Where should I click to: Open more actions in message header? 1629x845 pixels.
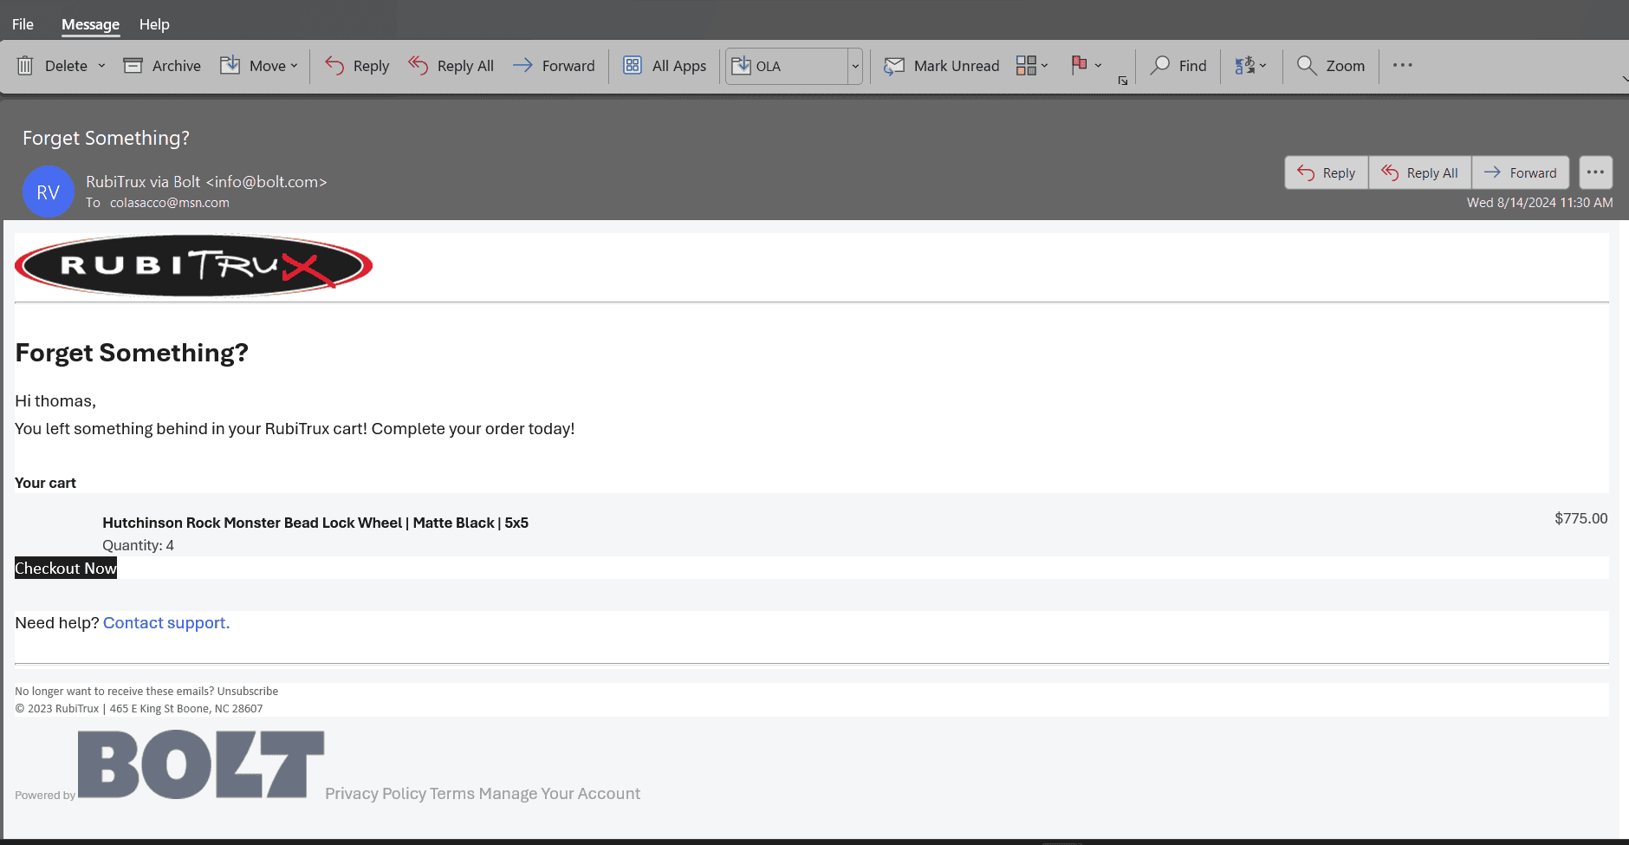[1596, 172]
